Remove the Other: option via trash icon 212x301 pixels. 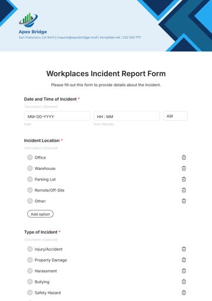[184, 201]
